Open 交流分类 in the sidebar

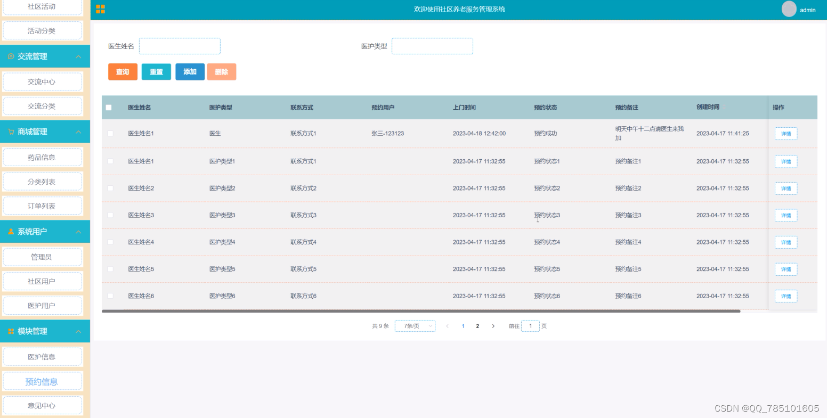click(43, 106)
